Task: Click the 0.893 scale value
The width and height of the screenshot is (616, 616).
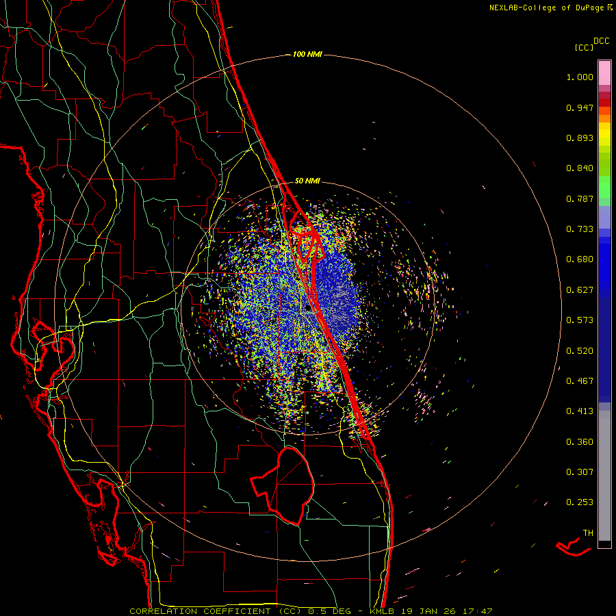Action: coord(580,138)
